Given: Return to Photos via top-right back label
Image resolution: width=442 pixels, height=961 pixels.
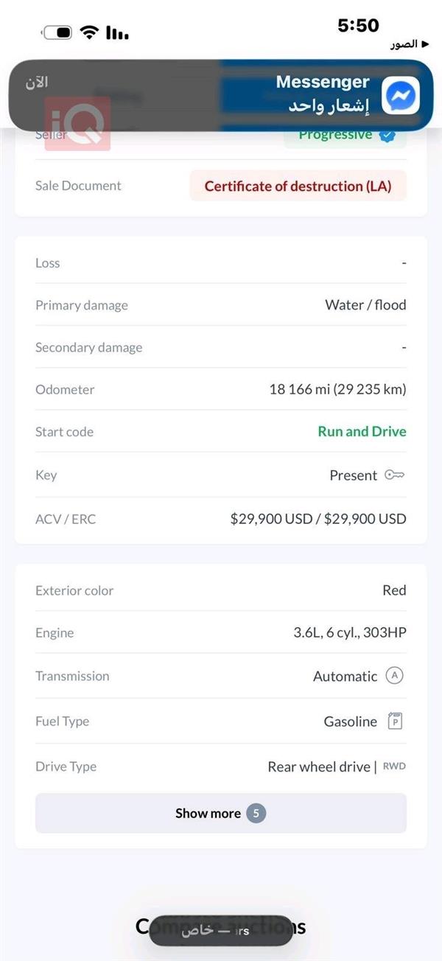Looking at the screenshot, I should point(404,45).
